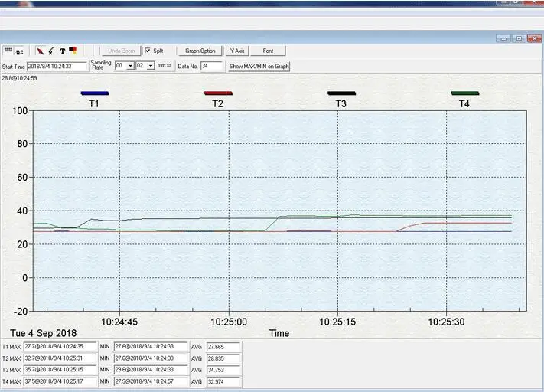The image size is (544, 392).
Task: Toggle the Split checkbox
Action: [x=148, y=51]
